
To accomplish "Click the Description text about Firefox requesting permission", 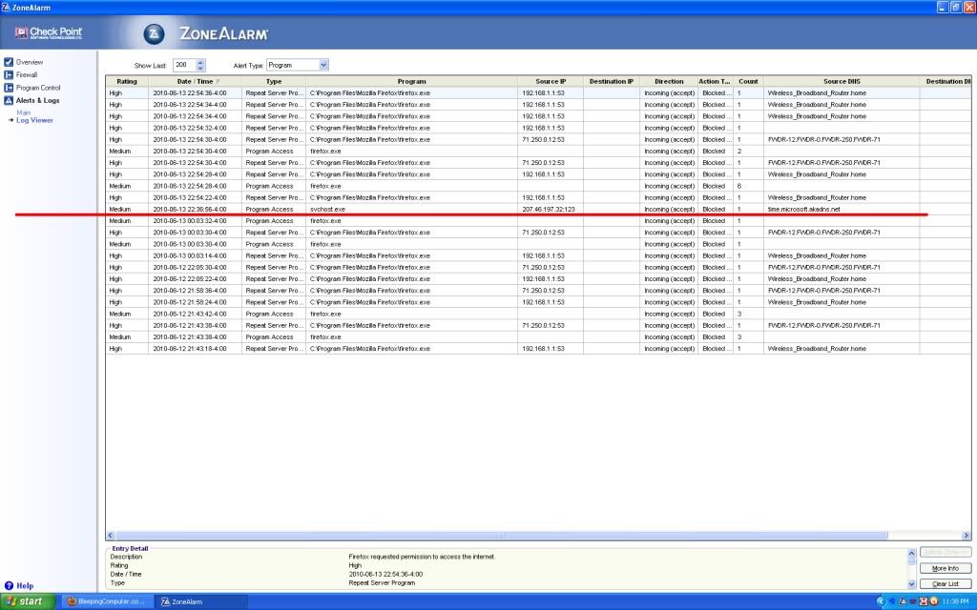I will coord(422,557).
